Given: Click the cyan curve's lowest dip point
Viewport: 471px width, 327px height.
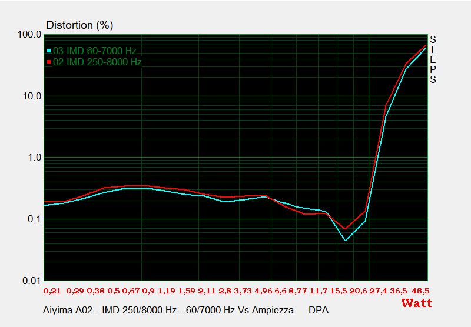Looking at the screenshot, I should (x=346, y=241).
